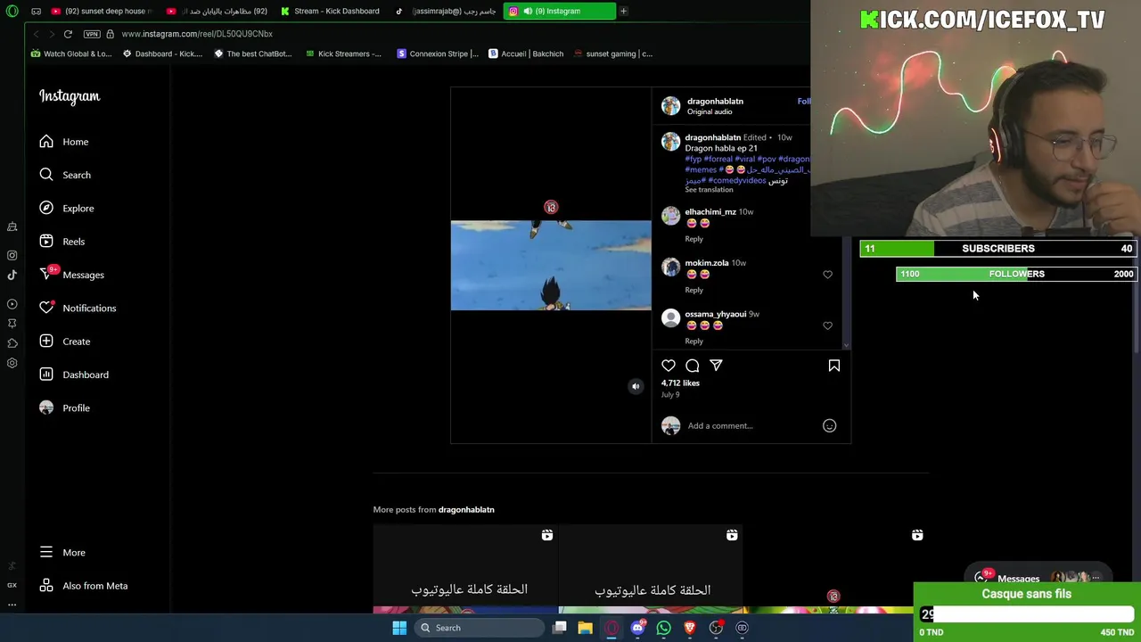
Task: Open the Search panel in Instagram sidebar
Action: coord(64,175)
